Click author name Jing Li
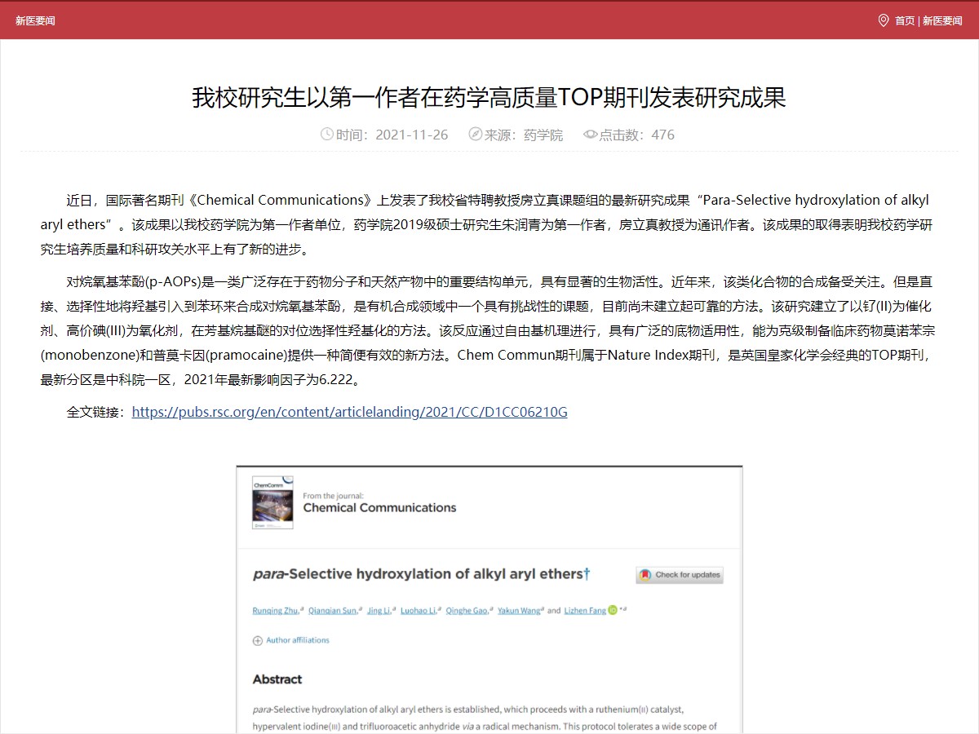979x734 pixels. 377,610
